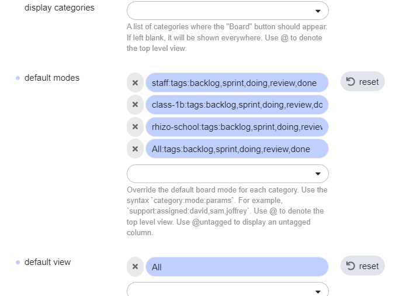The height and width of the screenshot is (296, 396).
Task: Click the default view setting label
Action: tap(47, 262)
